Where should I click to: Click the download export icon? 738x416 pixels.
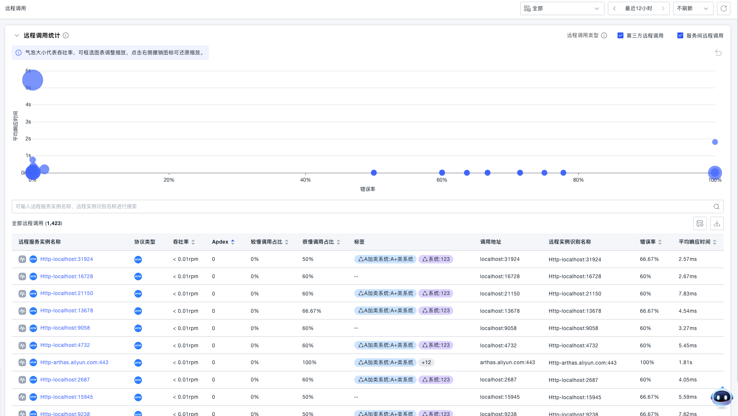pyautogui.click(x=717, y=223)
